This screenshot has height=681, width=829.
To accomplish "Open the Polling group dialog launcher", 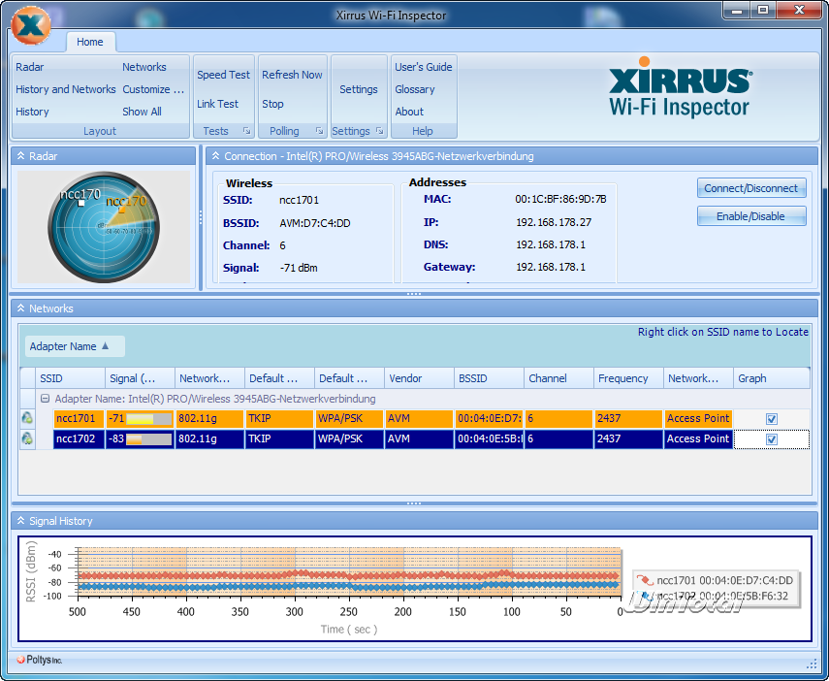I will pos(319,131).
